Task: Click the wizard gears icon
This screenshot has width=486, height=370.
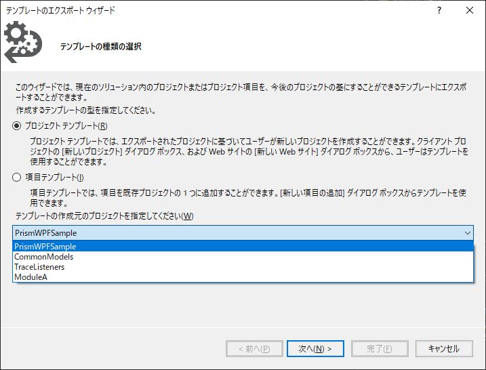Action: pyautogui.click(x=22, y=42)
